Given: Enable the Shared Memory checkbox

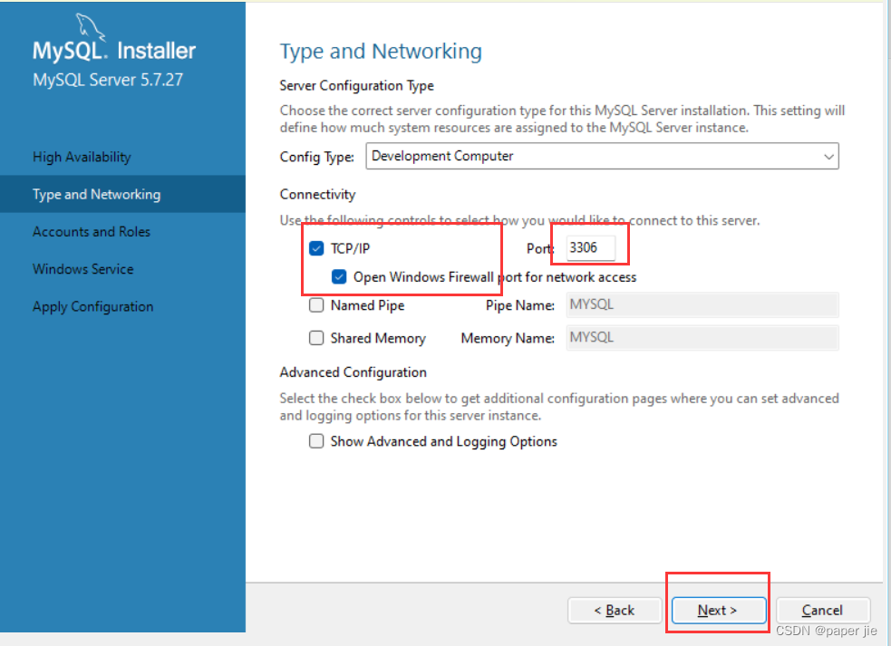Looking at the screenshot, I should (x=316, y=338).
